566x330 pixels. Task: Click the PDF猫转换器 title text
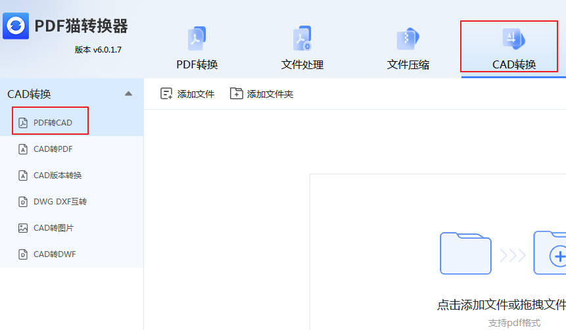coord(82,26)
